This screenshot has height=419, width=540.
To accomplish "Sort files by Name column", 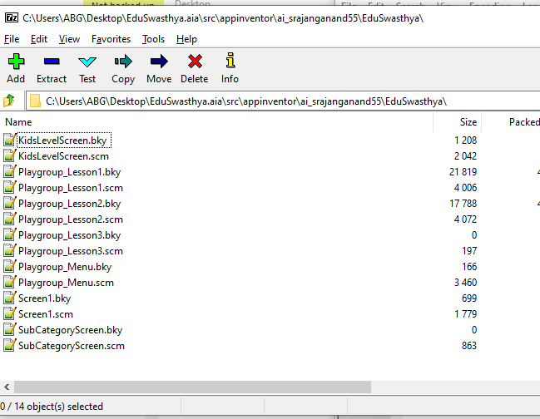I will click(x=18, y=122).
